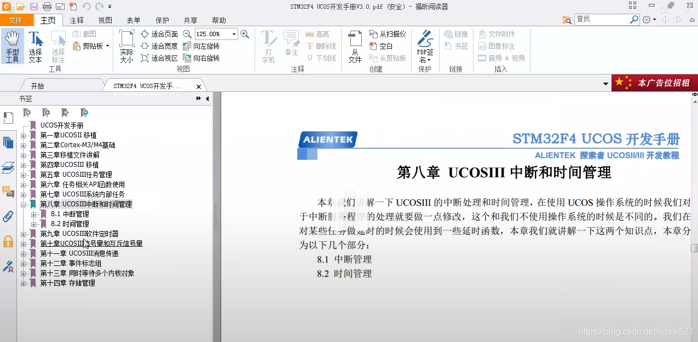The width and height of the screenshot is (698, 342).
Task: Open the Attachments paperclip sidebar panel
Action: tap(8, 216)
